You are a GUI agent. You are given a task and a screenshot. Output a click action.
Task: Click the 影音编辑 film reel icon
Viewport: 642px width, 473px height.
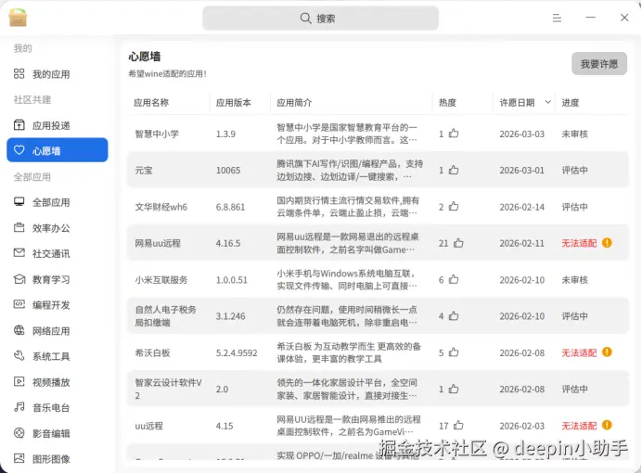coord(19,433)
